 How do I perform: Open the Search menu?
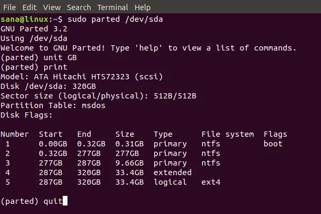(79, 7)
